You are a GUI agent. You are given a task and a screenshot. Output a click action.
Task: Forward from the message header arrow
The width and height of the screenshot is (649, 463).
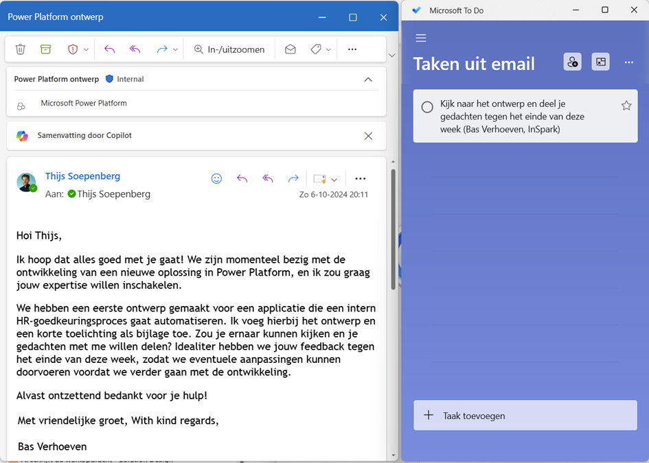293,178
